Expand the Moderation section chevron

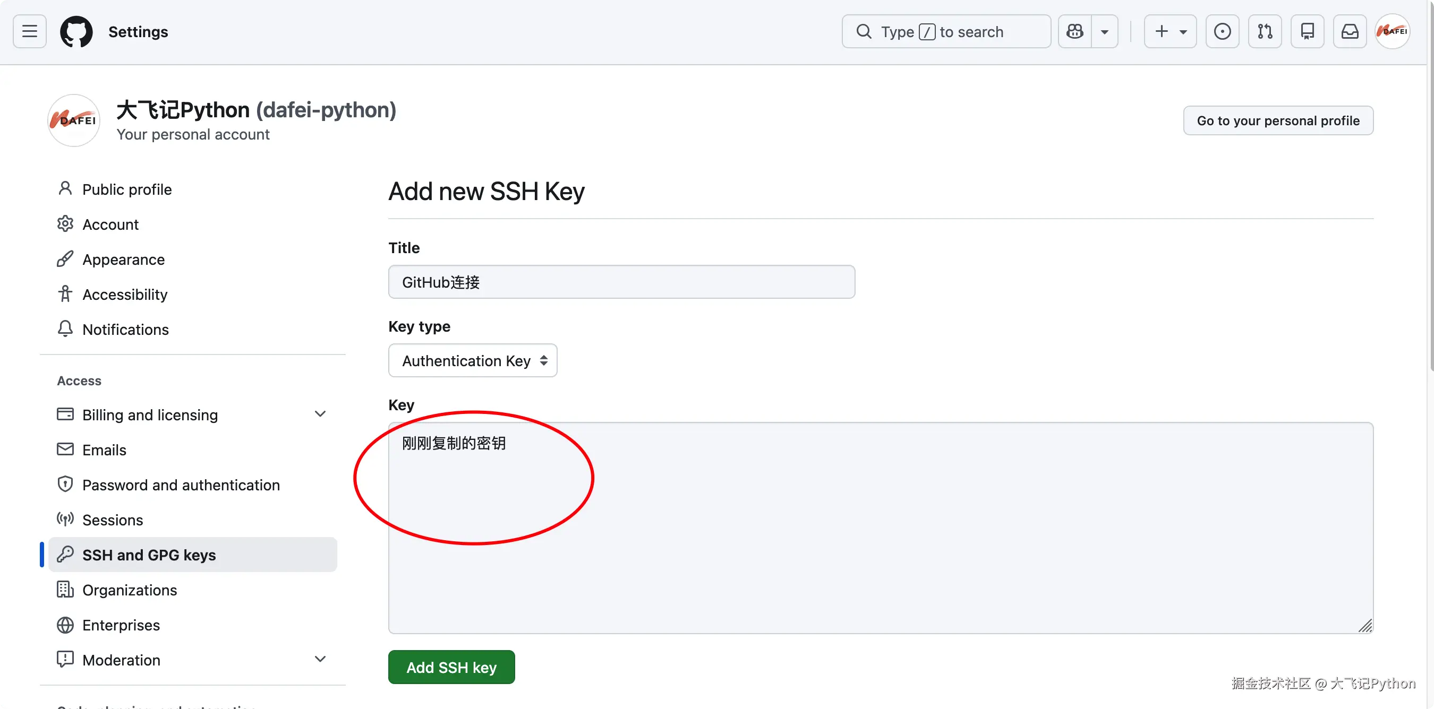[x=320, y=660]
